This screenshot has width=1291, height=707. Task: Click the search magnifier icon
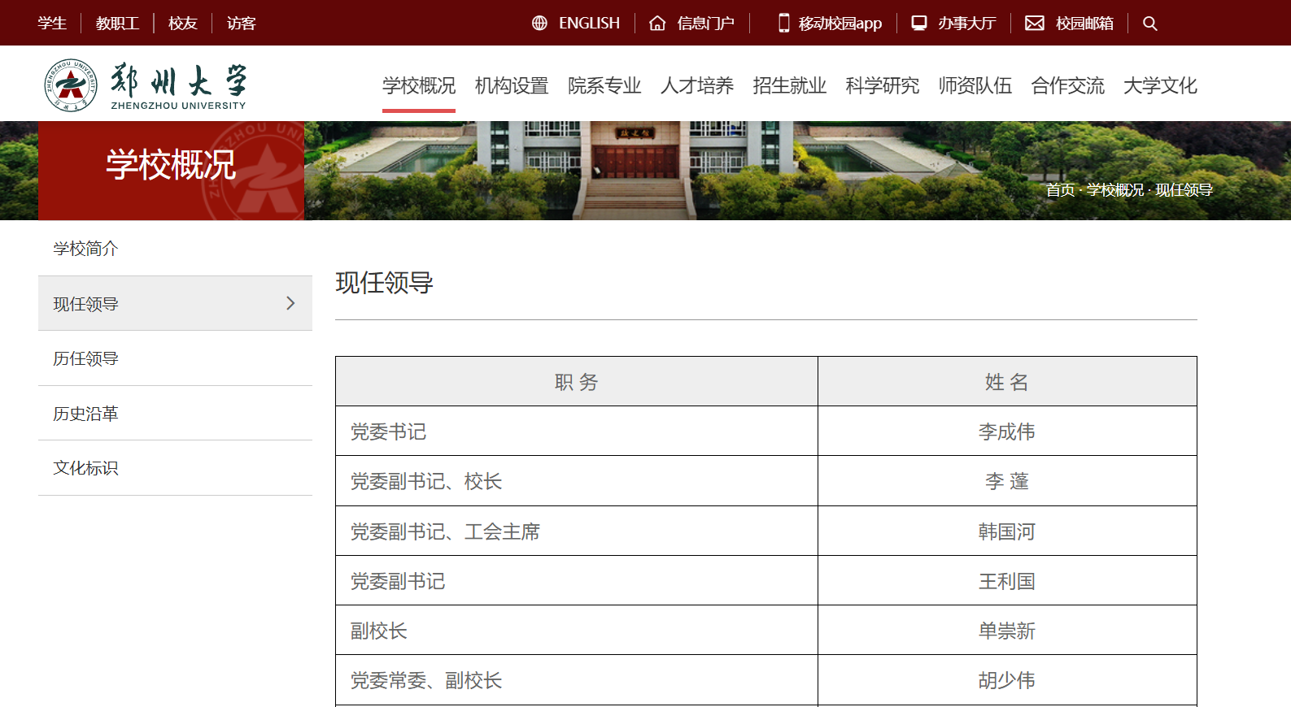1149,24
